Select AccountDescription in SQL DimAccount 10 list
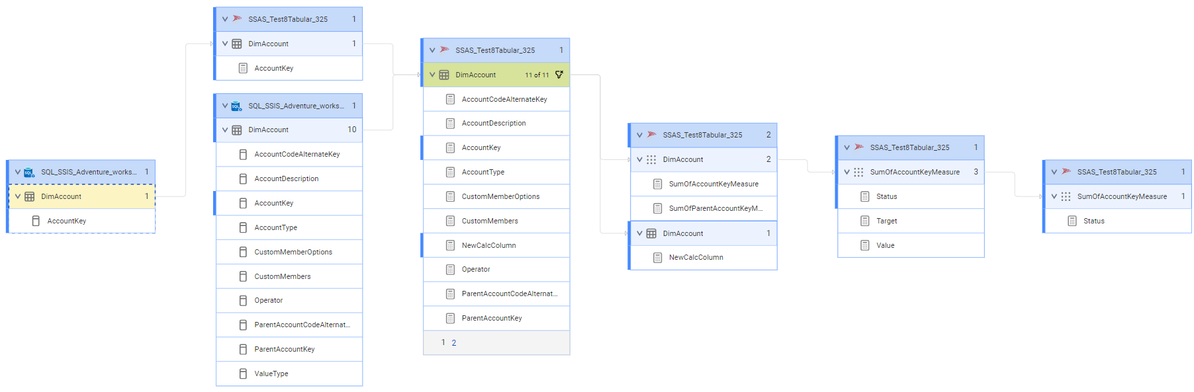1194x392 pixels. tap(289, 178)
